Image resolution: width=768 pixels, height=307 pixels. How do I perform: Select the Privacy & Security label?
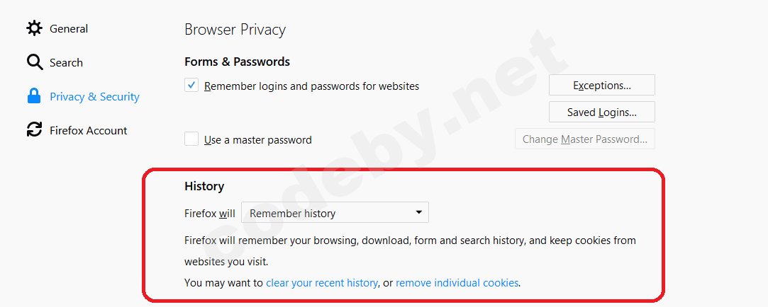[x=94, y=97]
